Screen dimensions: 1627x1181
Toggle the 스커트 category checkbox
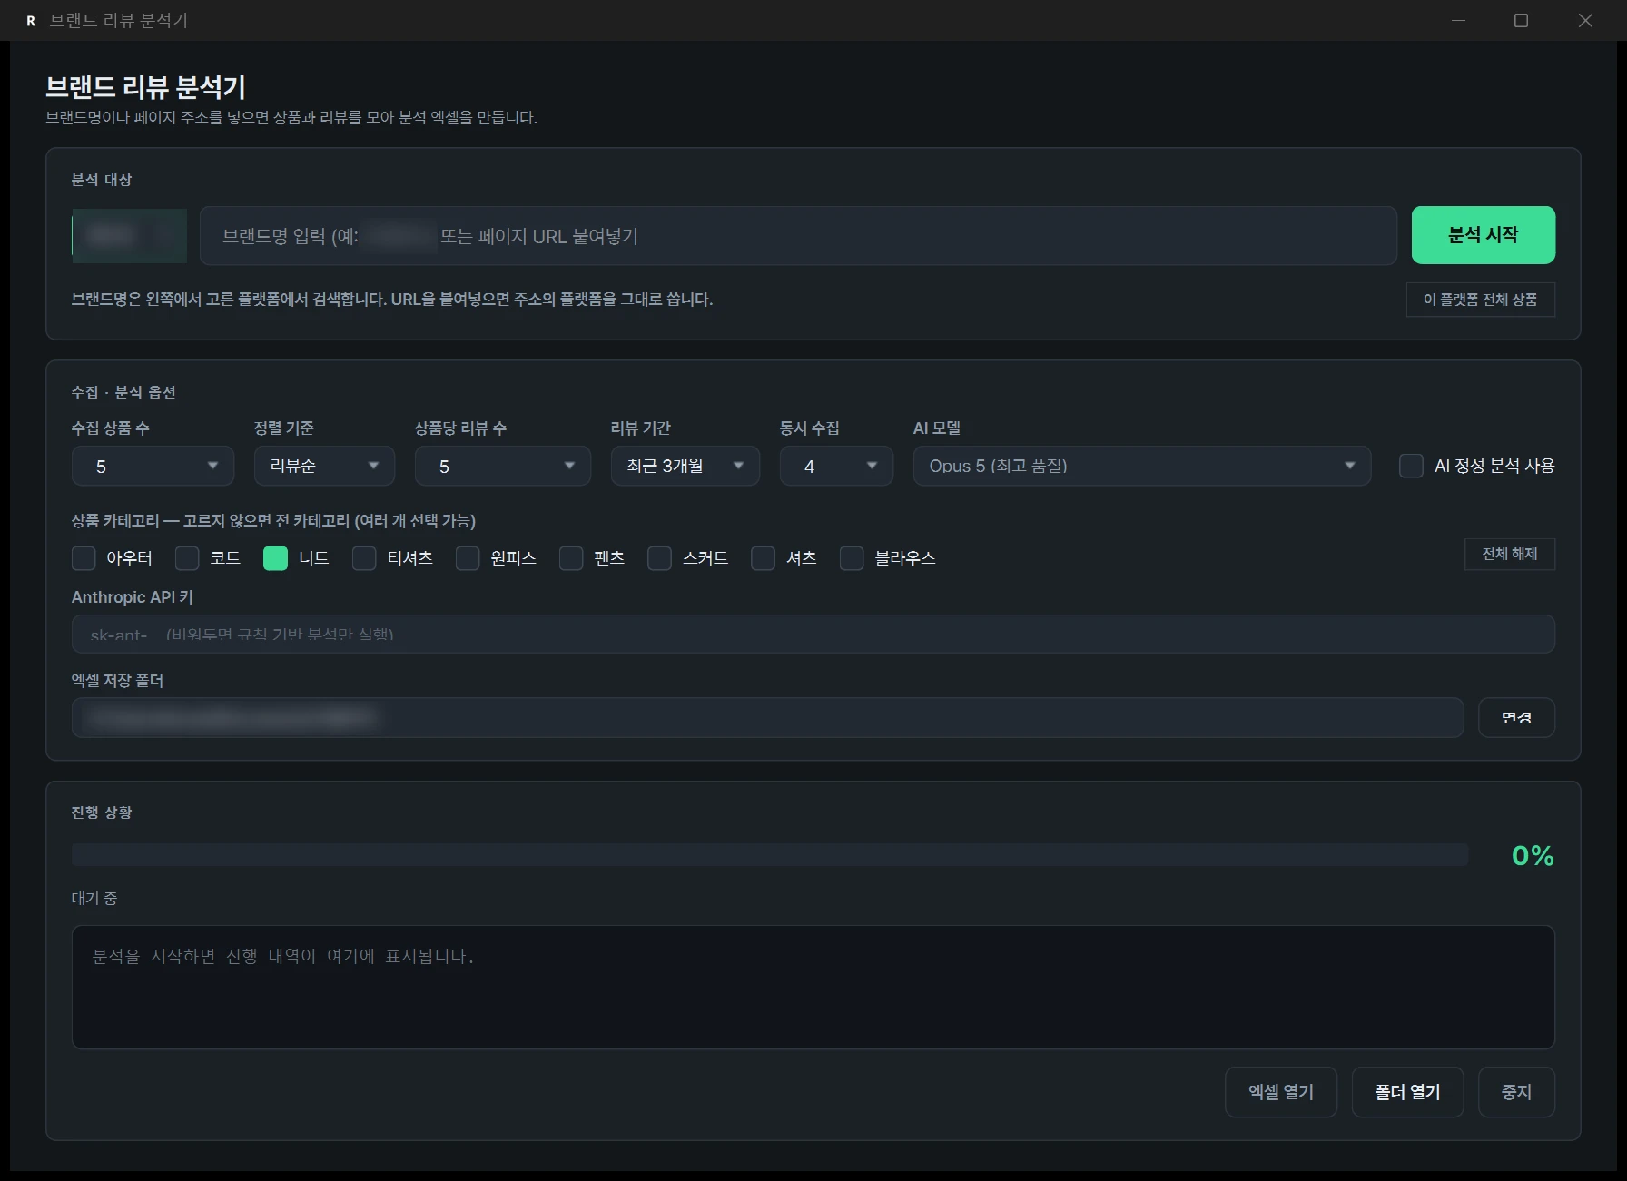[659, 558]
